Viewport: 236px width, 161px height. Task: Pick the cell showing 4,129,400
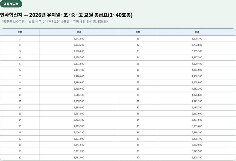pos(197,64)
